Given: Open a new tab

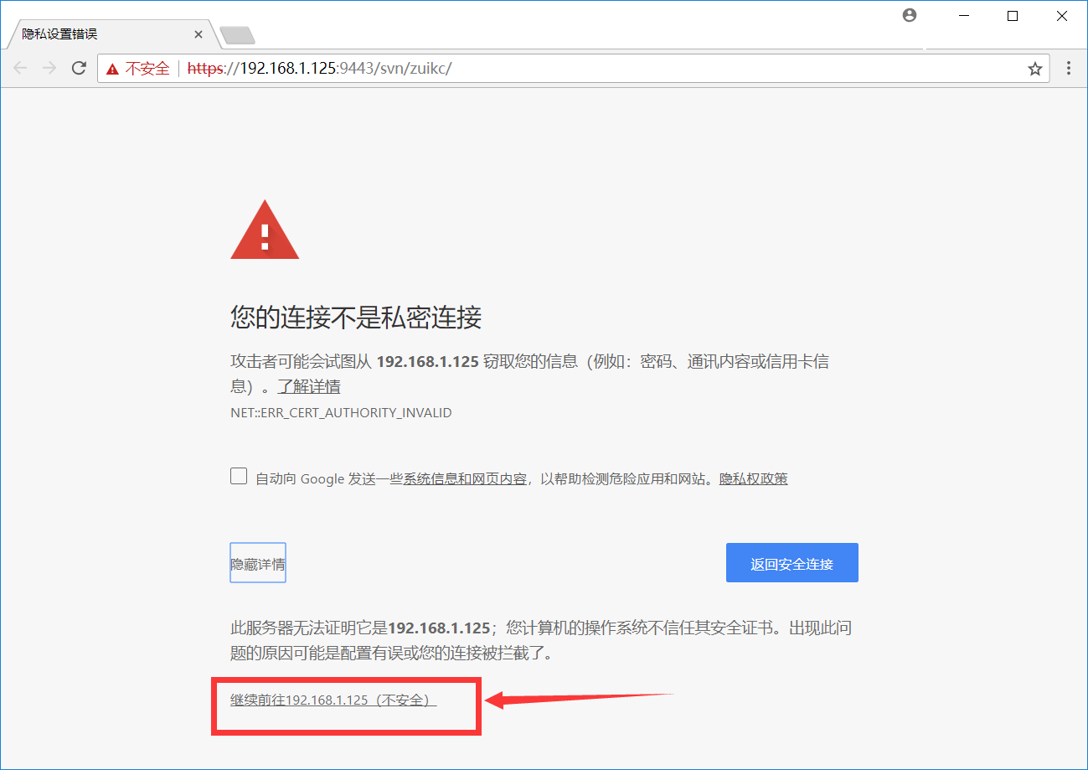Looking at the screenshot, I should (237, 35).
